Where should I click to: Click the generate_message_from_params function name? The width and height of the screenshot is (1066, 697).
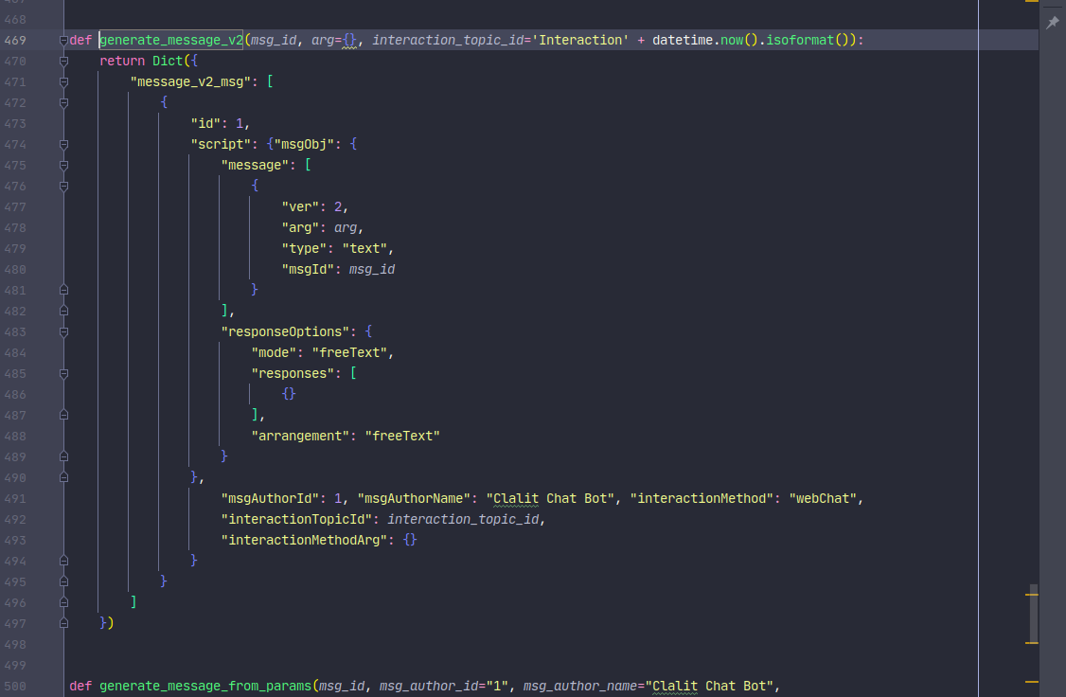pyautogui.click(x=205, y=687)
